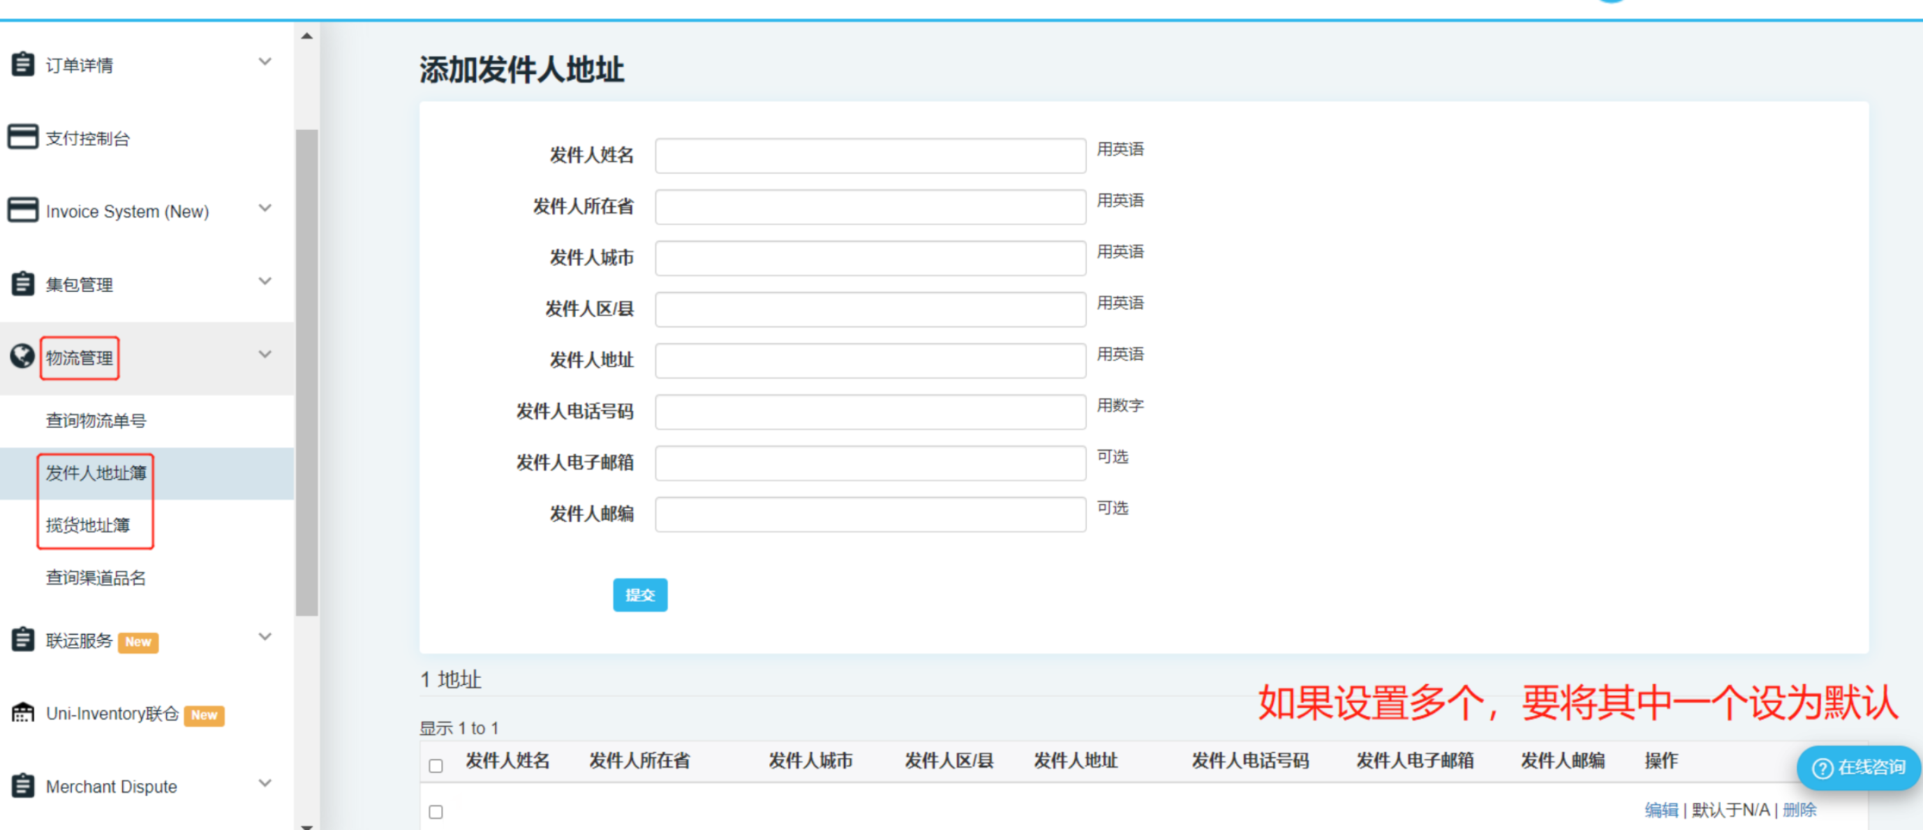Click the 发件人姓名 input field
This screenshot has width=1923, height=830.
coord(870,155)
